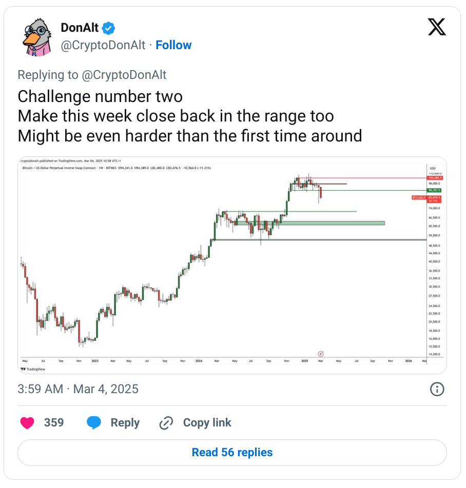Click the chain-link copy icon
The height and width of the screenshot is (488, 466).
(166, 423)
